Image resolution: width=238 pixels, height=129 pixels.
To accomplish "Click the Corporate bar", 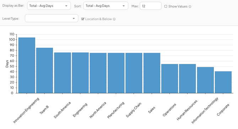I will pos(223,82).
